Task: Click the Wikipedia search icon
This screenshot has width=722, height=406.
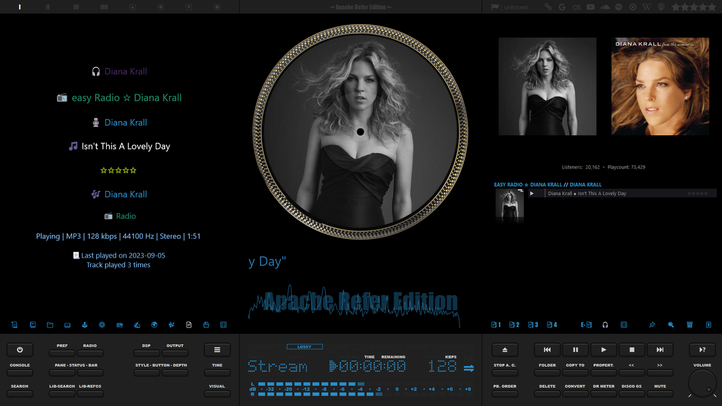Action: [x=646, y=7]
